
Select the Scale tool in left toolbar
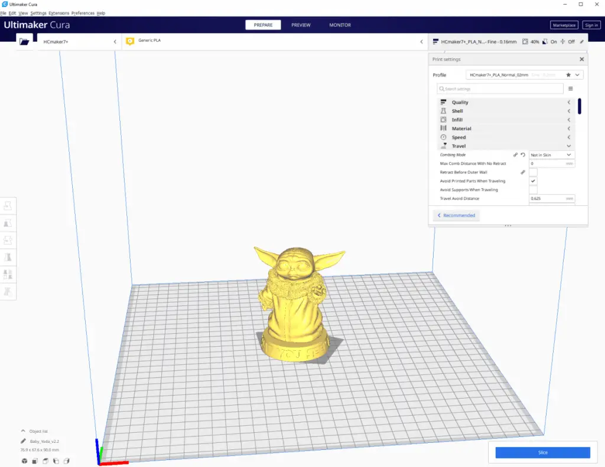point(8,223)
